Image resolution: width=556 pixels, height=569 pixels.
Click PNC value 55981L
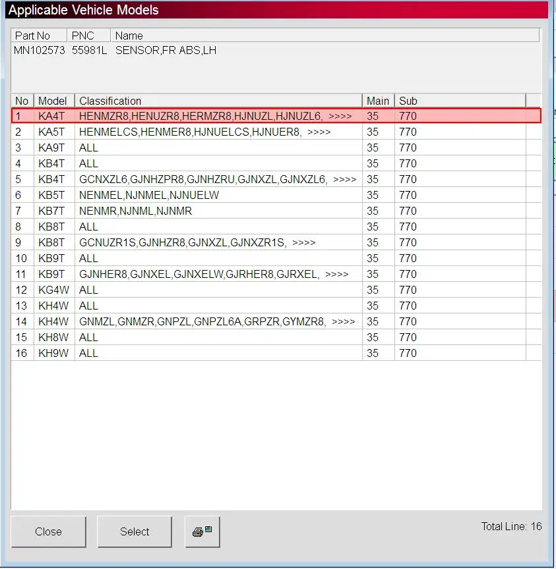tap(90, 50)
